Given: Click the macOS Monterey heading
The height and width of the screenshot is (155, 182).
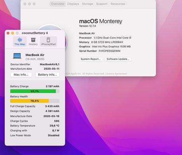Looking at the screenshot, I should click(x=101, y=21).
